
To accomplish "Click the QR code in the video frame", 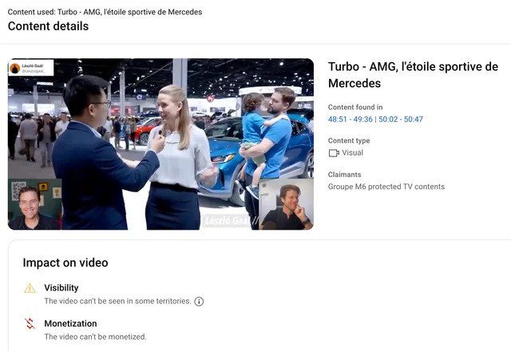I will (18, 191).
